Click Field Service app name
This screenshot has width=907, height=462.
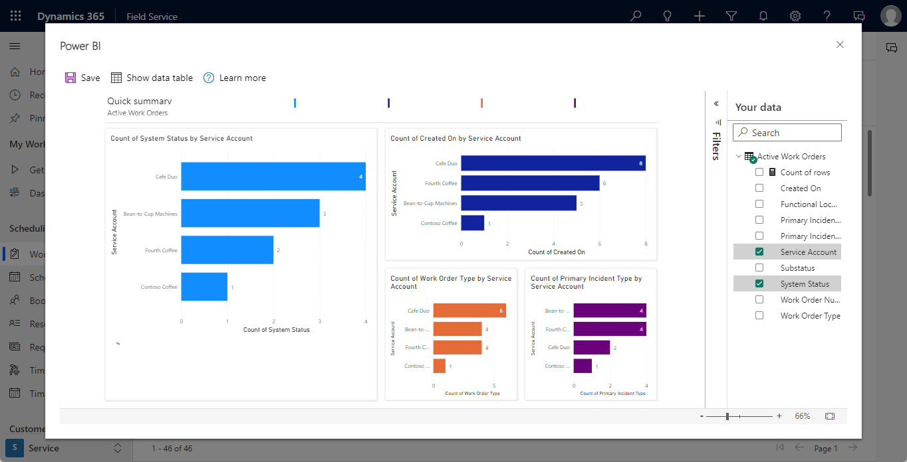click(x=152, y=16)
